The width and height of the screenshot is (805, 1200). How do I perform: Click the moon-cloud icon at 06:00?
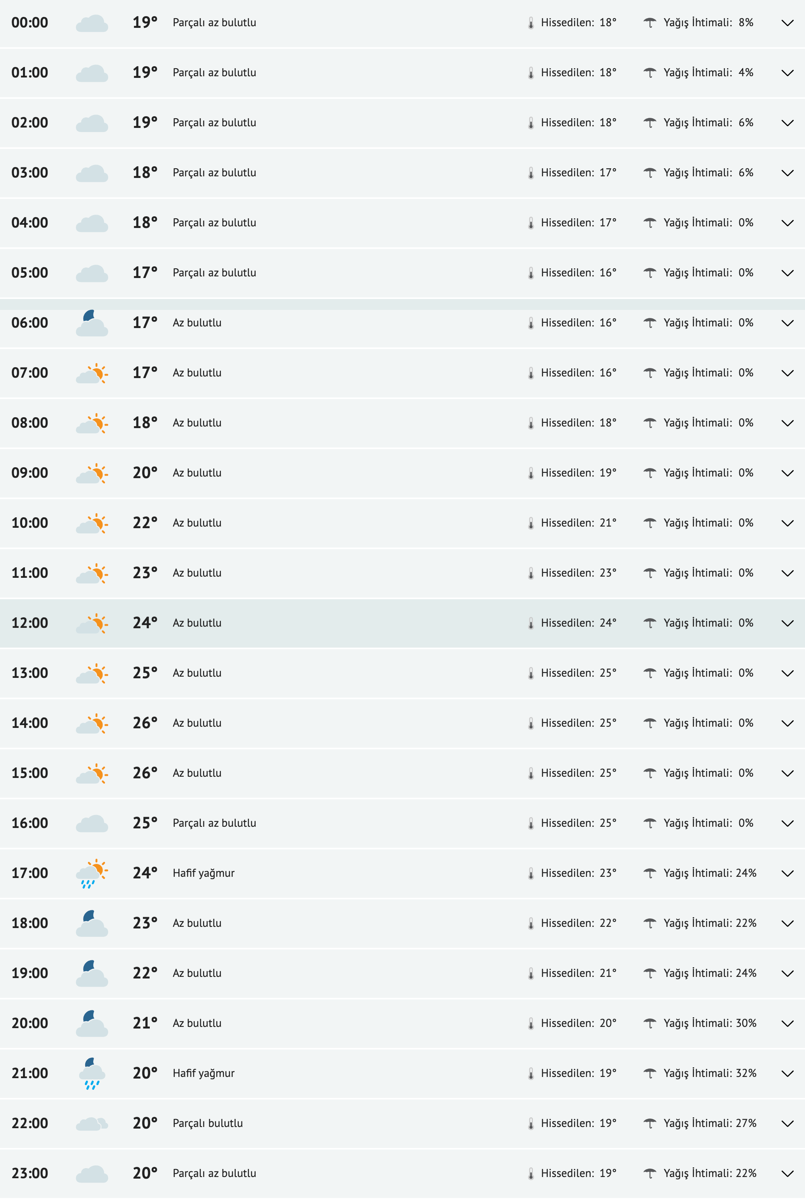[x=92, y=323]
